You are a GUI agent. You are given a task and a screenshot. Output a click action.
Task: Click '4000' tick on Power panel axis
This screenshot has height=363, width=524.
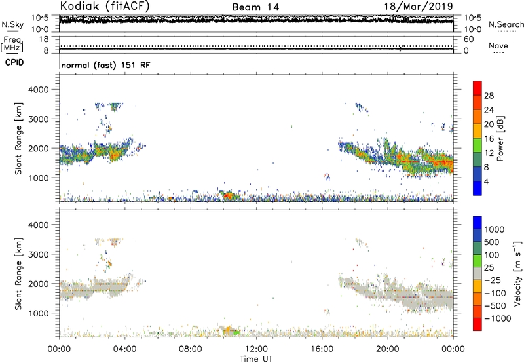click(x=38, y=90)
